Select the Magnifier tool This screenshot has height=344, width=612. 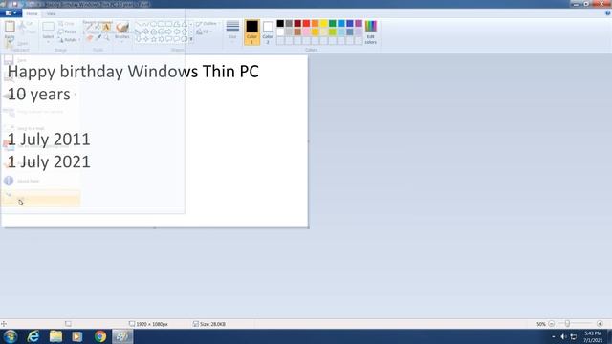click(x=106, y=38)
